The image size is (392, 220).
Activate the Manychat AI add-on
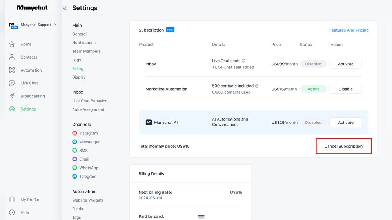[x=345, y=122]
